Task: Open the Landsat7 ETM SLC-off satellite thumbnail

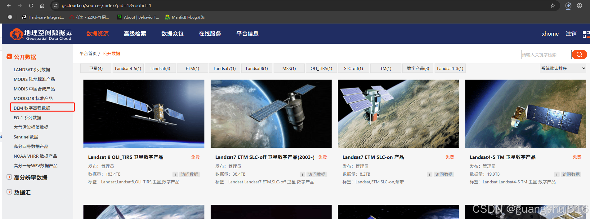Action: coord(271,114)
